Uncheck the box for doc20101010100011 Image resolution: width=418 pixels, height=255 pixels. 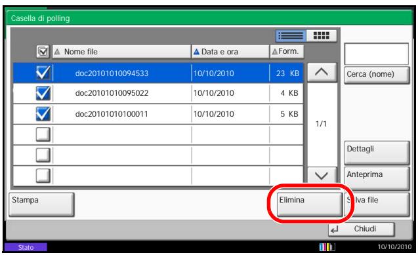[43, 114]
